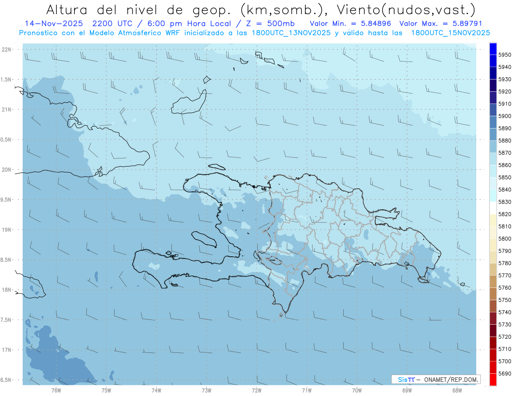Click the 'ONAMET/REP.DOM.' credit label
513x396 pixels.
click(x=451, y=379)
